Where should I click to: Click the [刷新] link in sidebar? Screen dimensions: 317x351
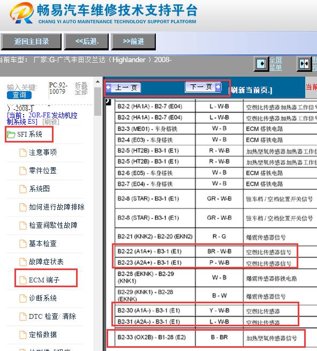coord(51,122)
